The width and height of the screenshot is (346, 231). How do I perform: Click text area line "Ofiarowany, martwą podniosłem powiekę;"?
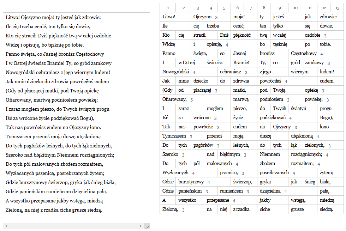(52, 100)
